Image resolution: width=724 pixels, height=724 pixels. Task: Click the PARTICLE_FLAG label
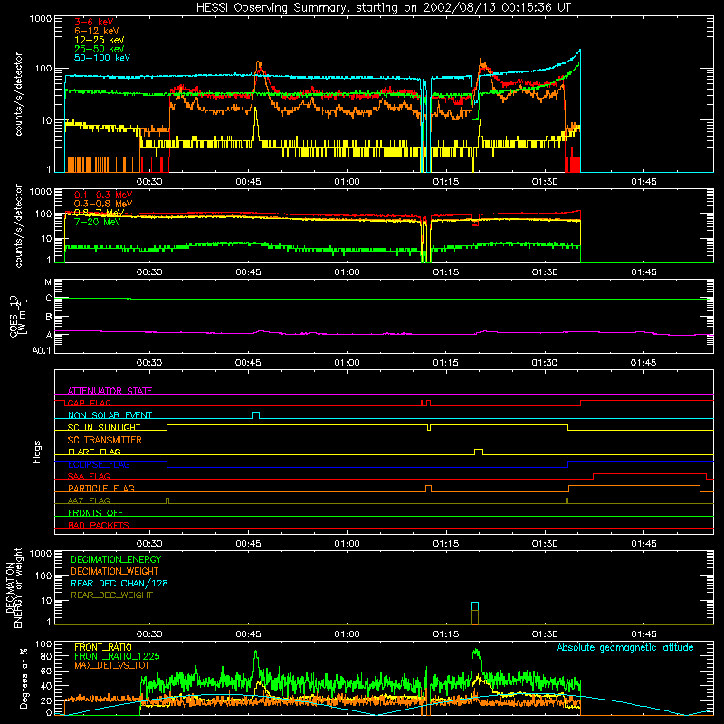[x=101, y=489]
